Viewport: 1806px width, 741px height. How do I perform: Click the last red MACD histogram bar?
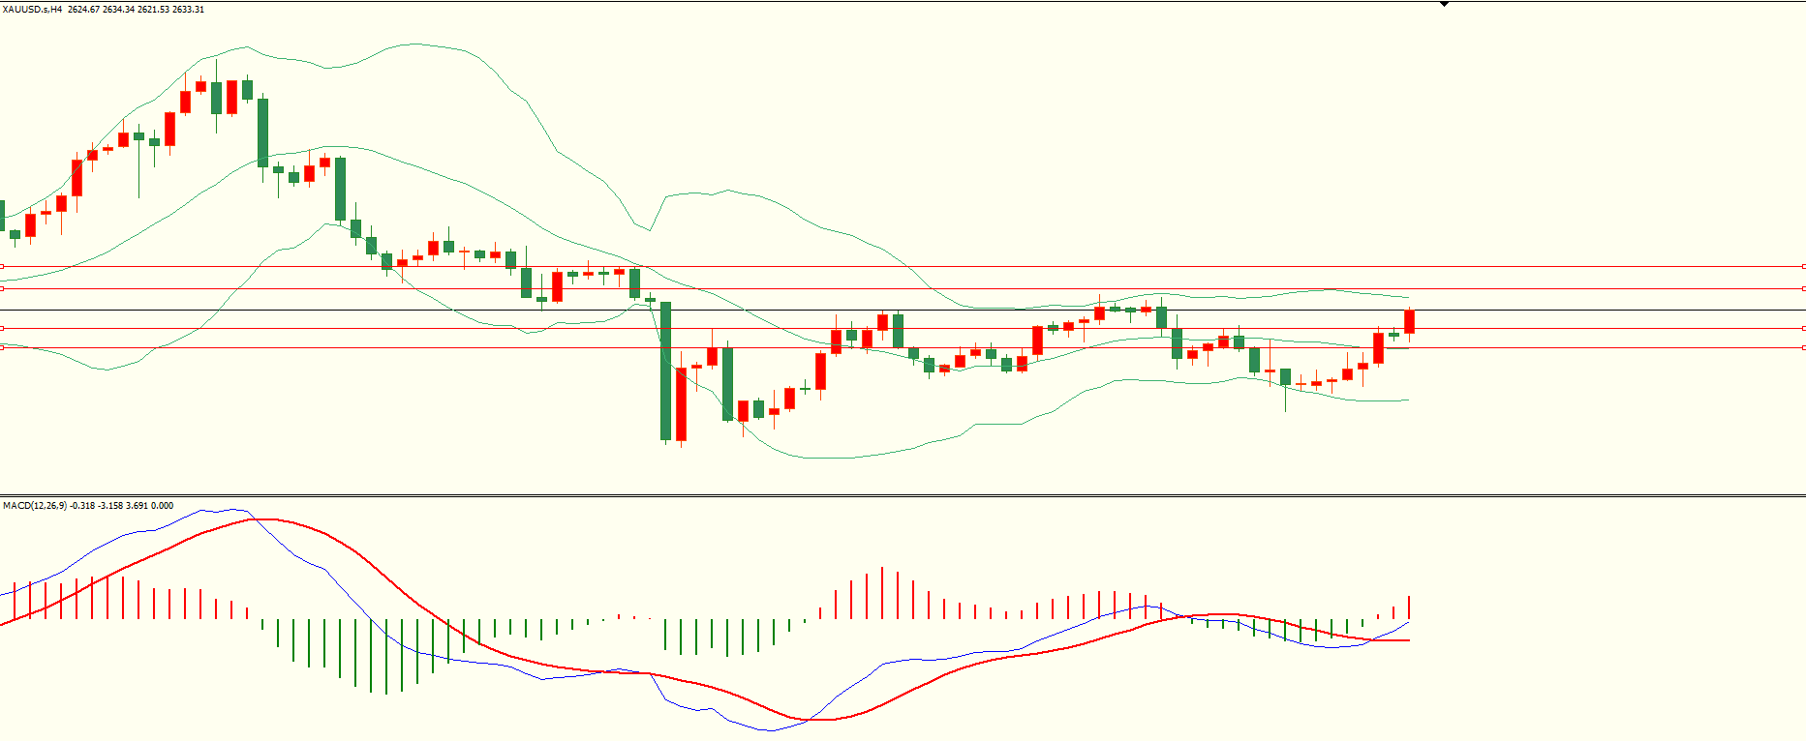(x=1409, y=608)
